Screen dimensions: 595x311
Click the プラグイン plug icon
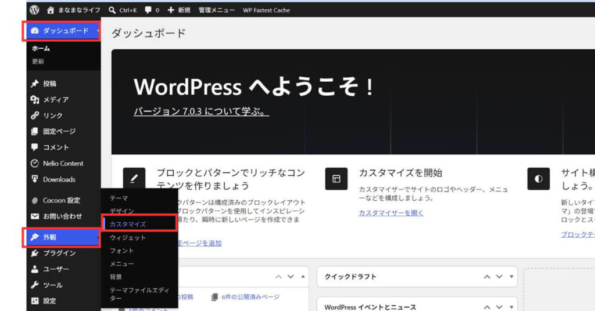tap(34, 253)
